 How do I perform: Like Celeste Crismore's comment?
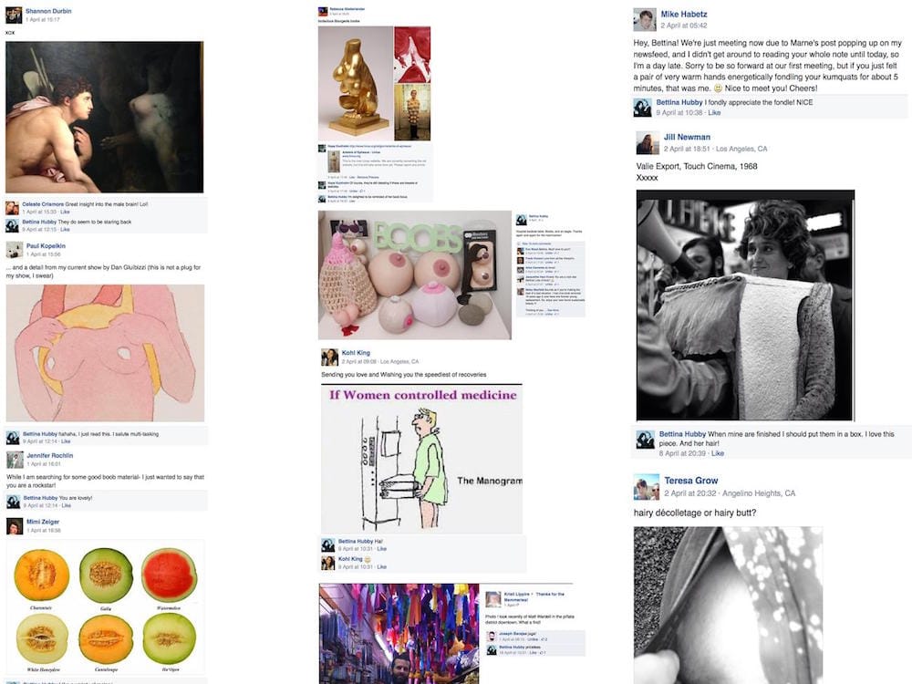pos(65,212)
